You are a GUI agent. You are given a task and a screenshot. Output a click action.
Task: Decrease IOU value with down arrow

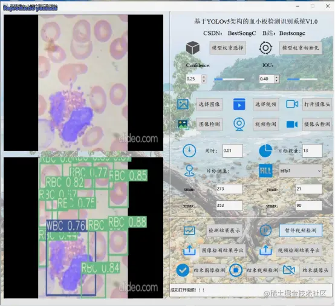pyautogui.click(x=277, y=81)
